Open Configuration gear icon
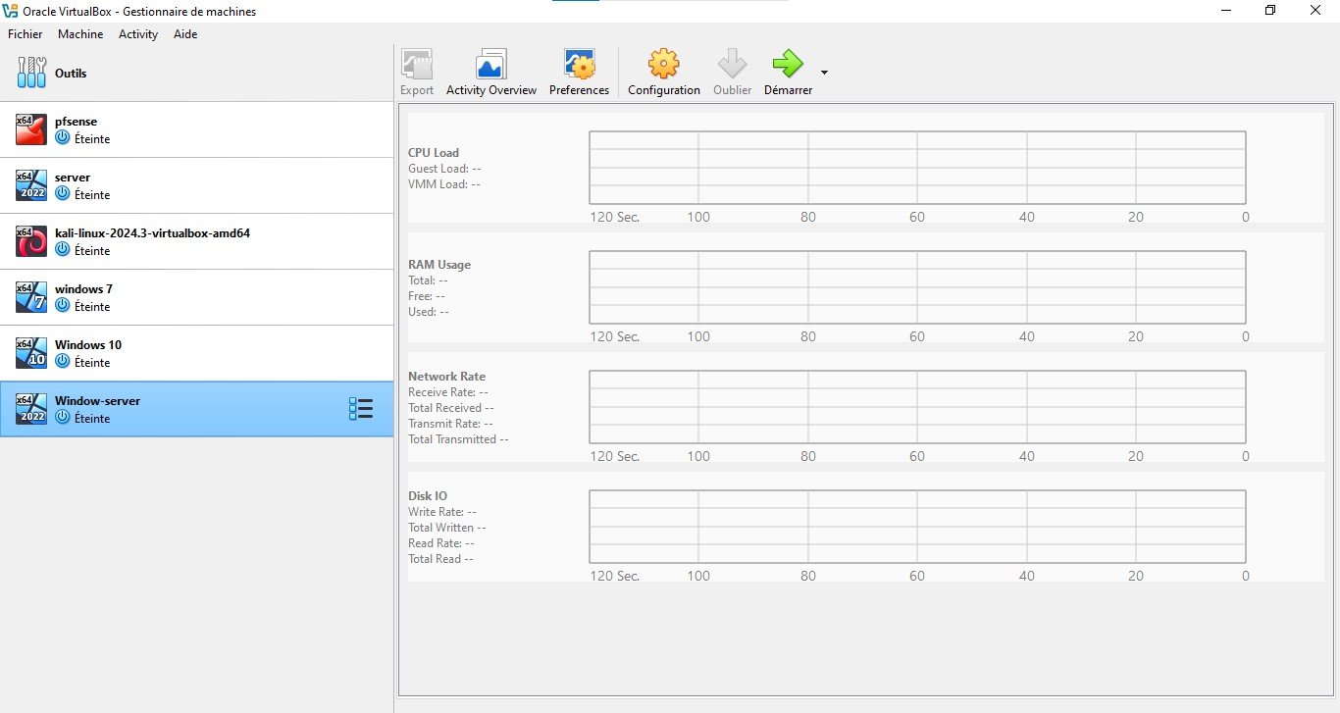This screenshot has height=713, width=1340. click(x=663, y=66)
